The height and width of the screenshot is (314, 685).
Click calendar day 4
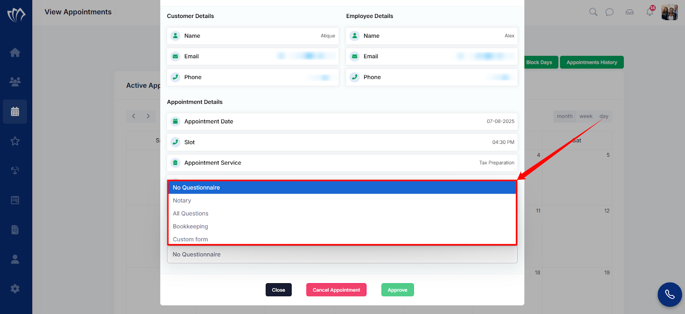pos(539,155)
